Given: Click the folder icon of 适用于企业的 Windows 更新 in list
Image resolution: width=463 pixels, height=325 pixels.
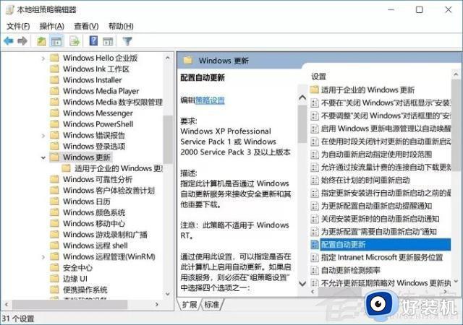Looking at the screenshot, I should [x=315, y=90].
